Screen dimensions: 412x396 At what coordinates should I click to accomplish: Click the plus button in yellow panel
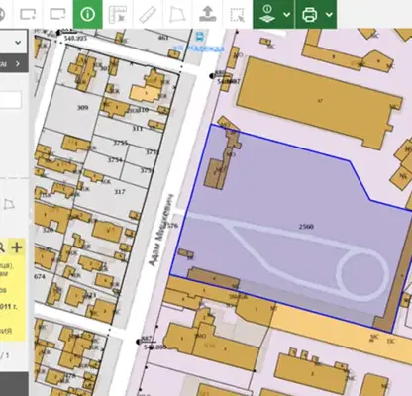pyautogui.click(x=17, y=247)
